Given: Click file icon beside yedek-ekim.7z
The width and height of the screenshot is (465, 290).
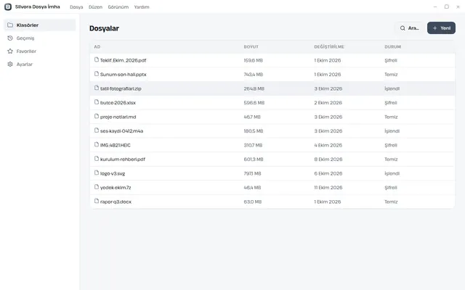Looking at the screenshot, I should 97,187.
